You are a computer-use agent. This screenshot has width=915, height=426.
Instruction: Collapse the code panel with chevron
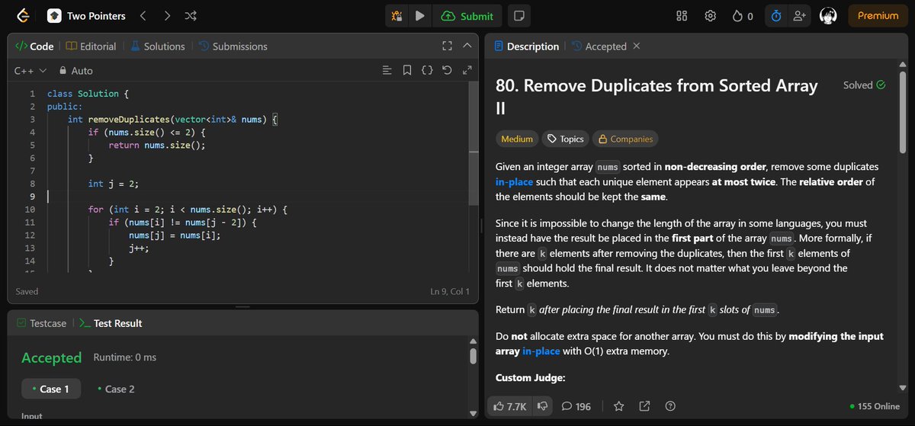pos(467,46)
